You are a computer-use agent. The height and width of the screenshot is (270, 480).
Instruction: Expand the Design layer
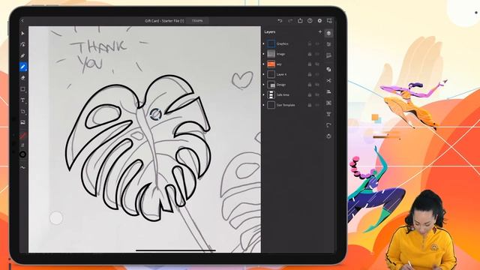pos(263,85)
